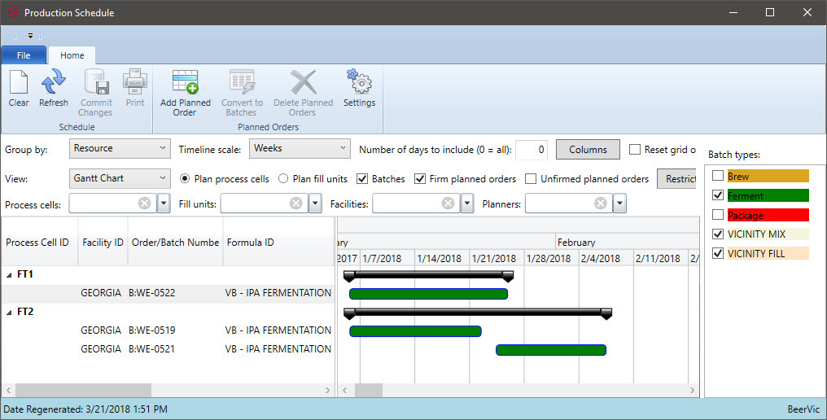Image resolution: width=827 pixels, height=420 pixels.
Task: Click the VICINITY MIX color swatch
Action: pos(768,234)
